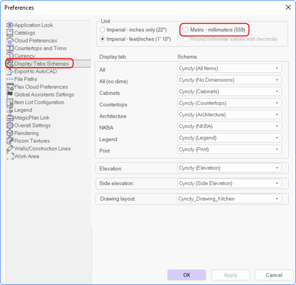This screenshot has width=296, height=285.
Task: Select File Paths entry
Action: click(x=26, y=79)
